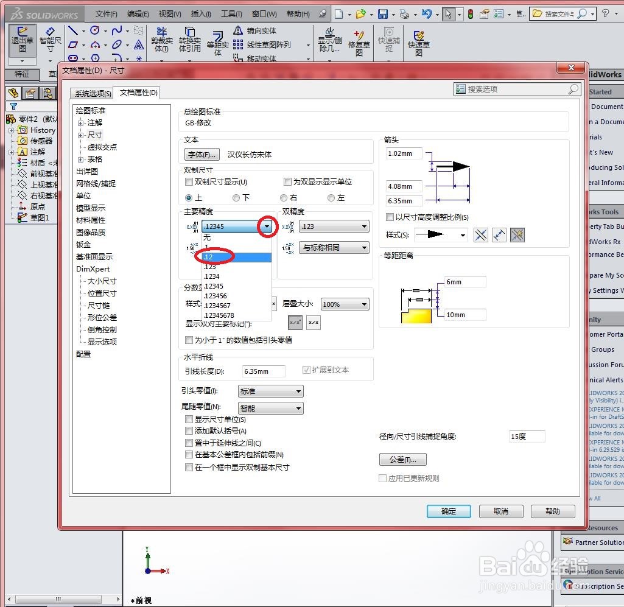Click the 搜索选项 search field
This screenshot has width=624, height=607.
[x=517, y=89]
